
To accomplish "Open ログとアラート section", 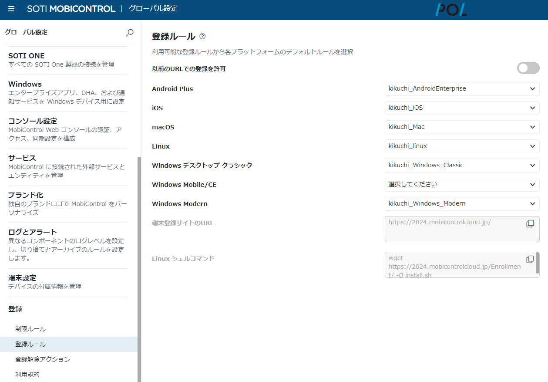I will (x=67, y=245).
